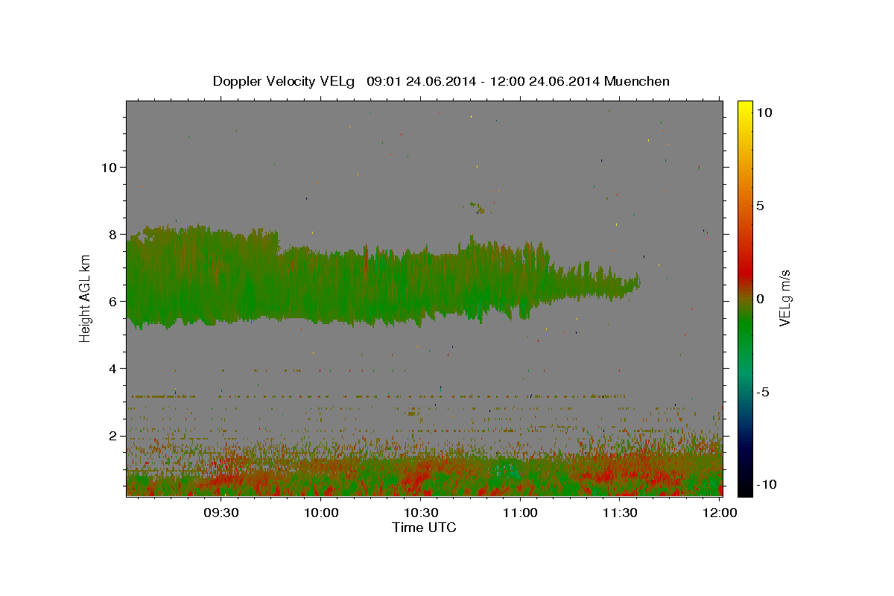
Task: Click the 12:00 time tick label
Action: click(x=719, y=513)
